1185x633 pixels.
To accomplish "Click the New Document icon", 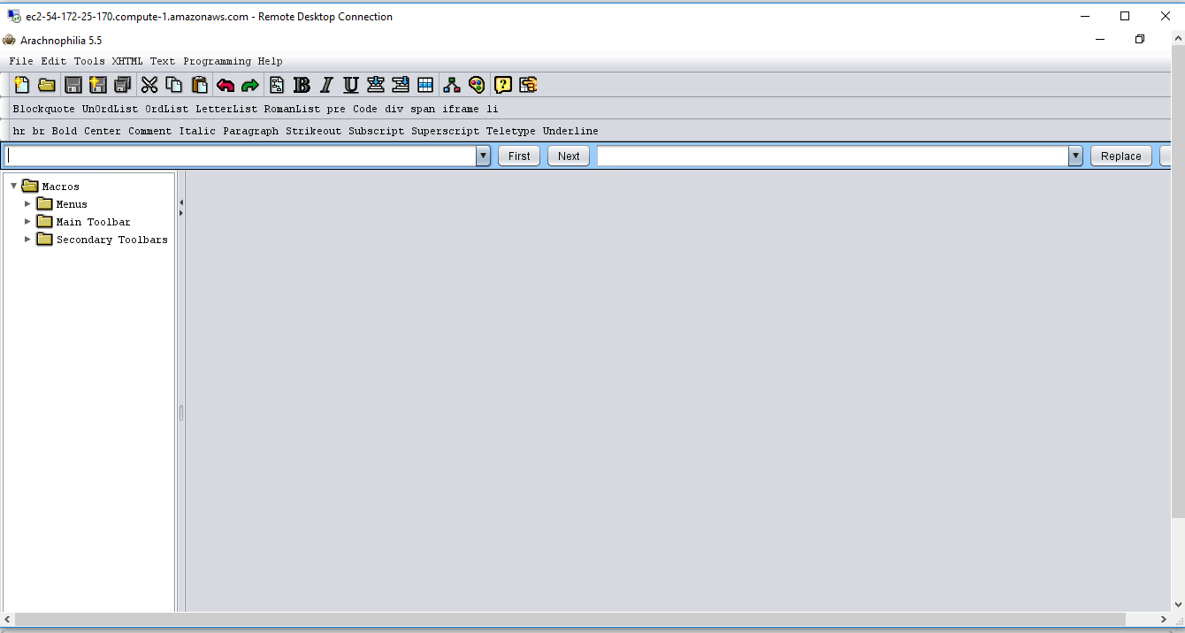I will tap(22, 85).
